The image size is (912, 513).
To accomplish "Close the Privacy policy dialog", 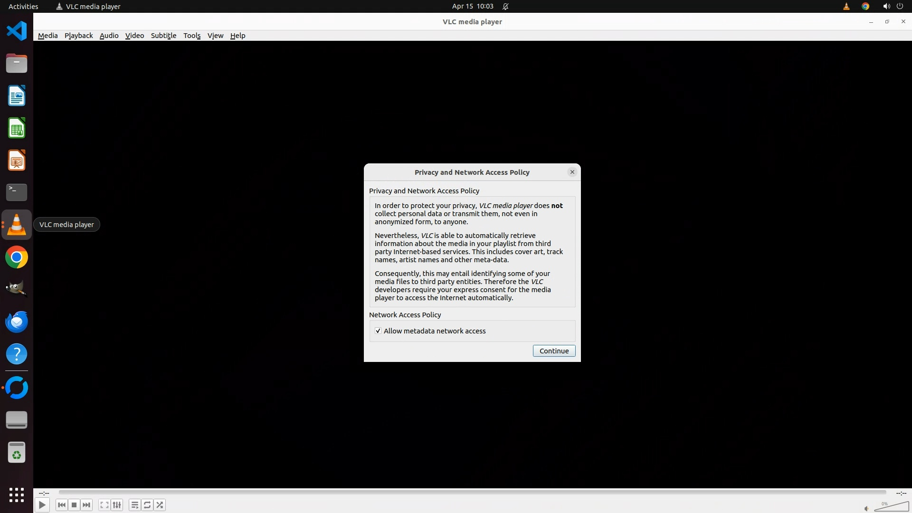I will [x=572, y=172].
